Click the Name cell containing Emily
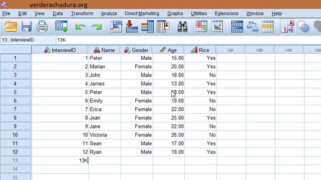 point(105,101)
